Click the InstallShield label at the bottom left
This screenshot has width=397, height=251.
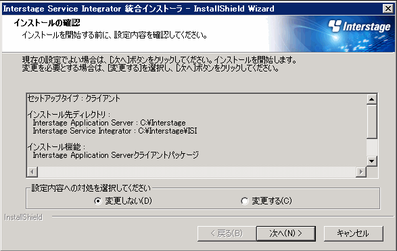pos(23,217)
